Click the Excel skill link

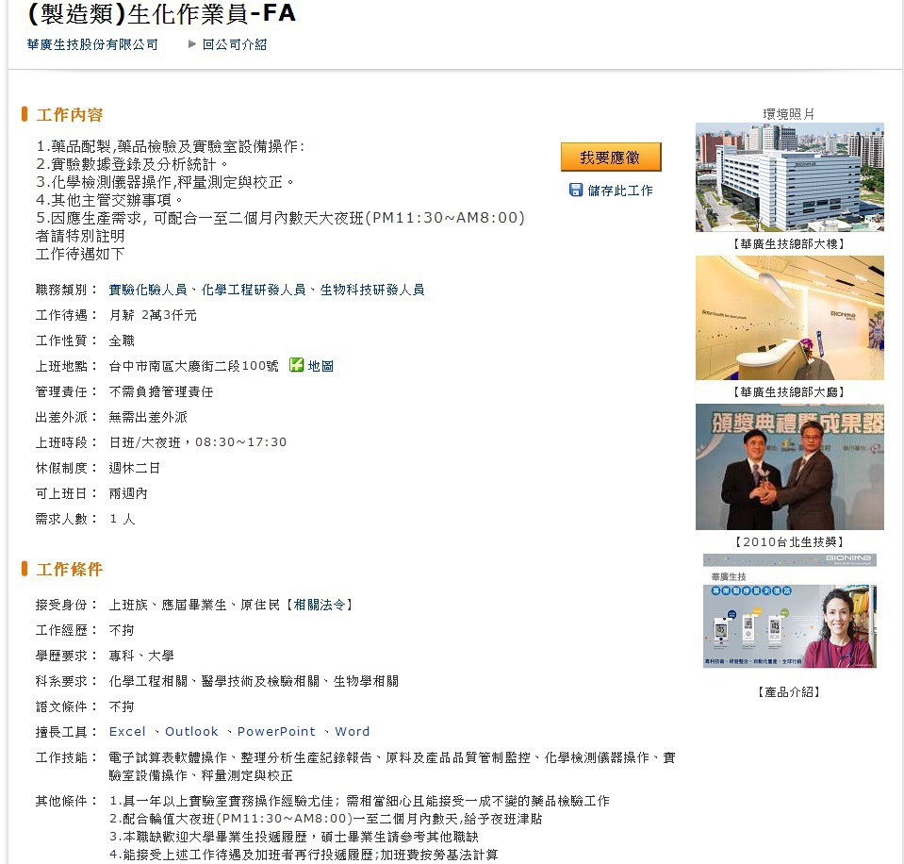(x=127, y=731)
